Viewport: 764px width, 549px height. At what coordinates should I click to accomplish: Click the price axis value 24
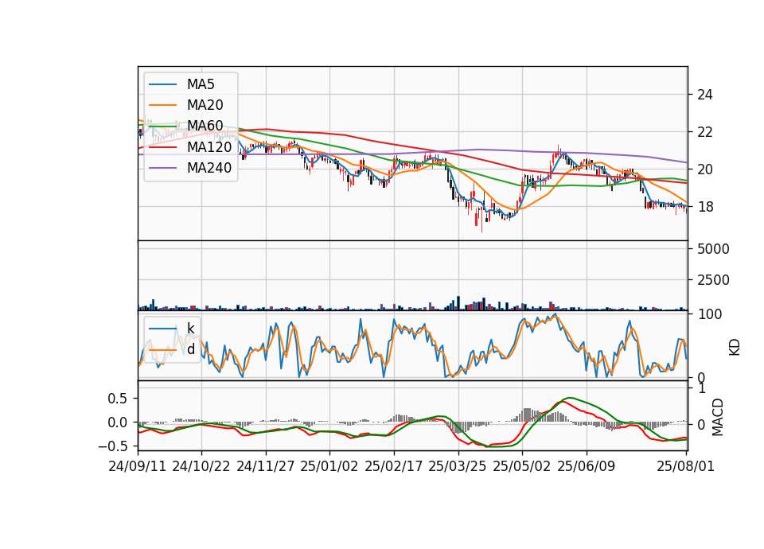click(704, 95)
